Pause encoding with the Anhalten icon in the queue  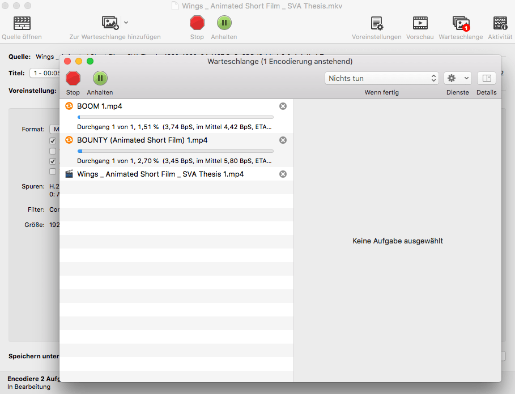(x=100, y=79)
